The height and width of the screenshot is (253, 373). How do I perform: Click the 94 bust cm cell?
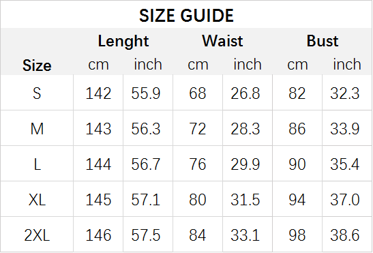pyautogui.click(x=297, y=200)
